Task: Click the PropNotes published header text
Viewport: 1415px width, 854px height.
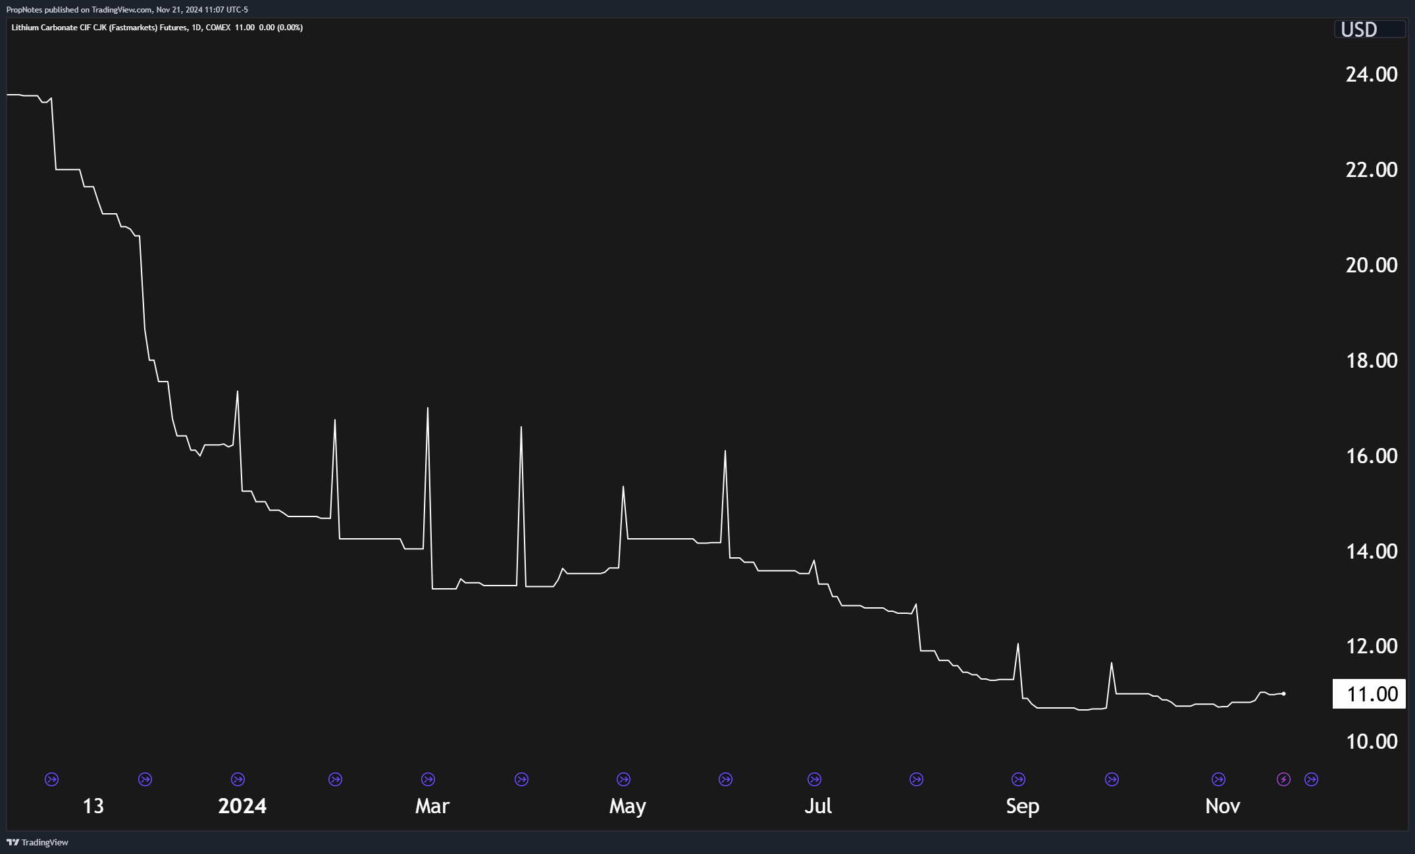Action: click(x=127, y=9)
